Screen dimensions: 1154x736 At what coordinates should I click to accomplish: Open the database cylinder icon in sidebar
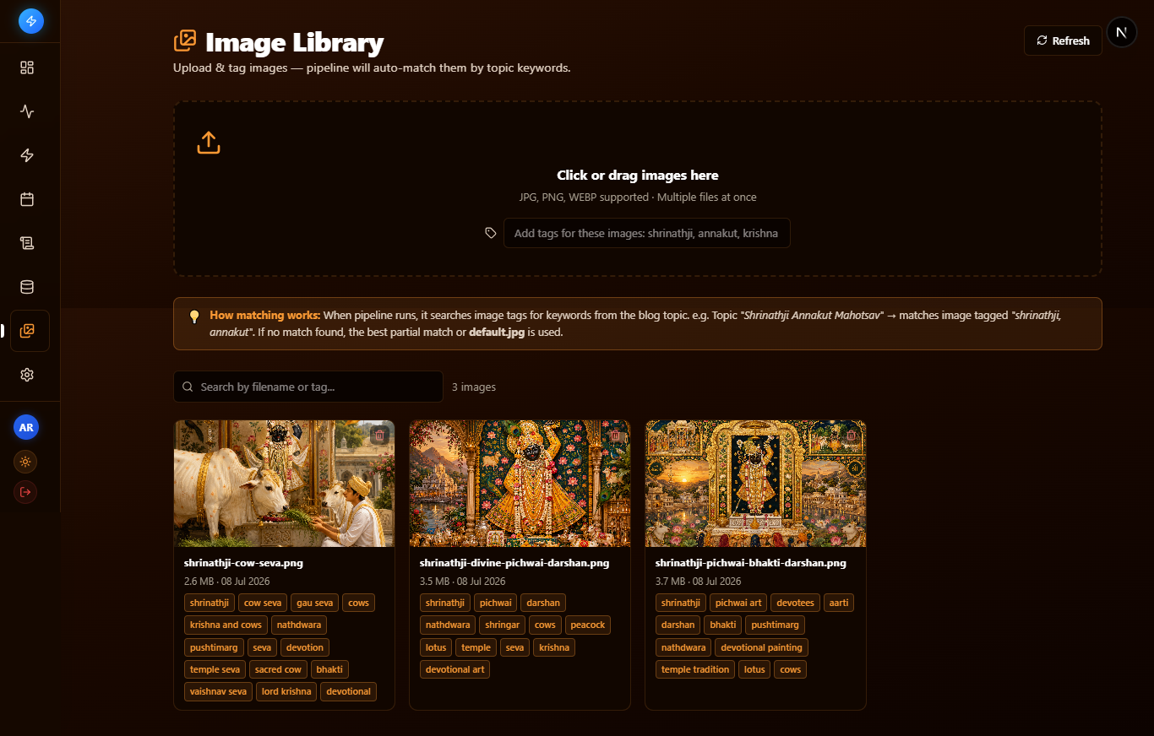point(27,287)
